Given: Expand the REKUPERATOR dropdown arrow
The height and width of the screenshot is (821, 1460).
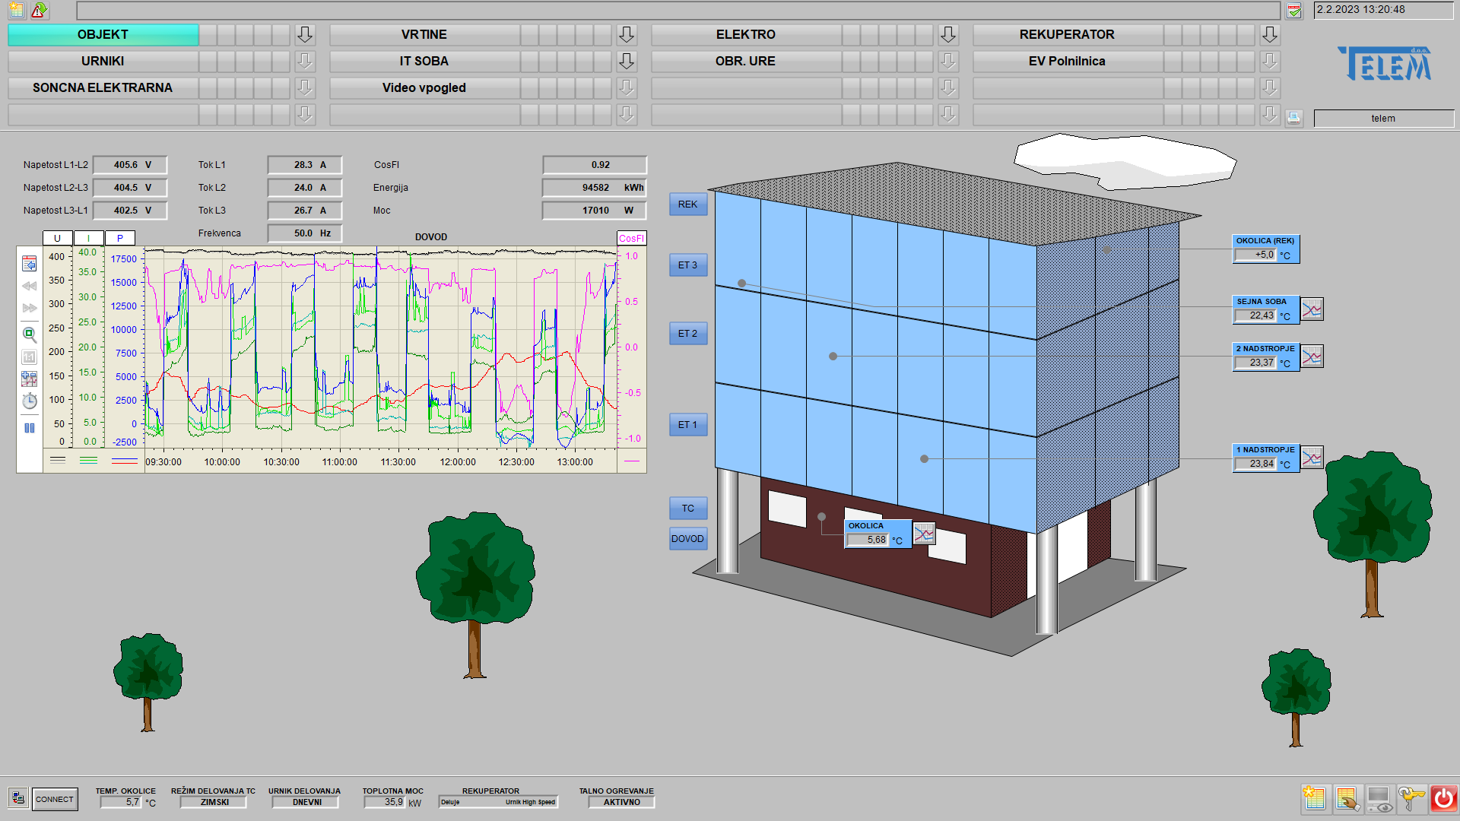Looking at the screenshot, I should tap(1270, 35).
